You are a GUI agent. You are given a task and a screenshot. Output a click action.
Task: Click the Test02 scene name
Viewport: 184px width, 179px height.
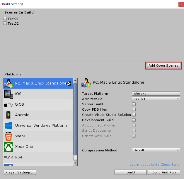(x=13, y=23)
